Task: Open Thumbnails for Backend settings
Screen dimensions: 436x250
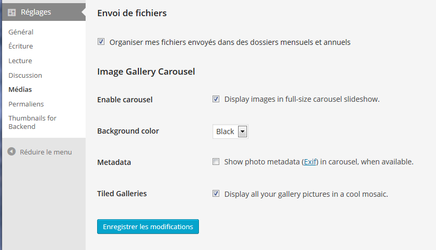Action: tap(32, 122)
